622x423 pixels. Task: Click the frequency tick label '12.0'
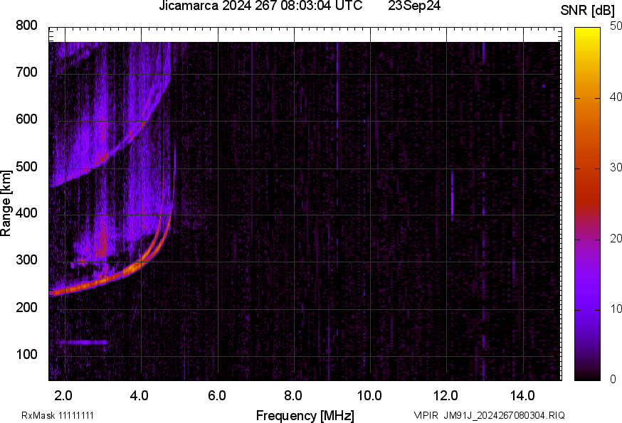[x=446, y=395]
